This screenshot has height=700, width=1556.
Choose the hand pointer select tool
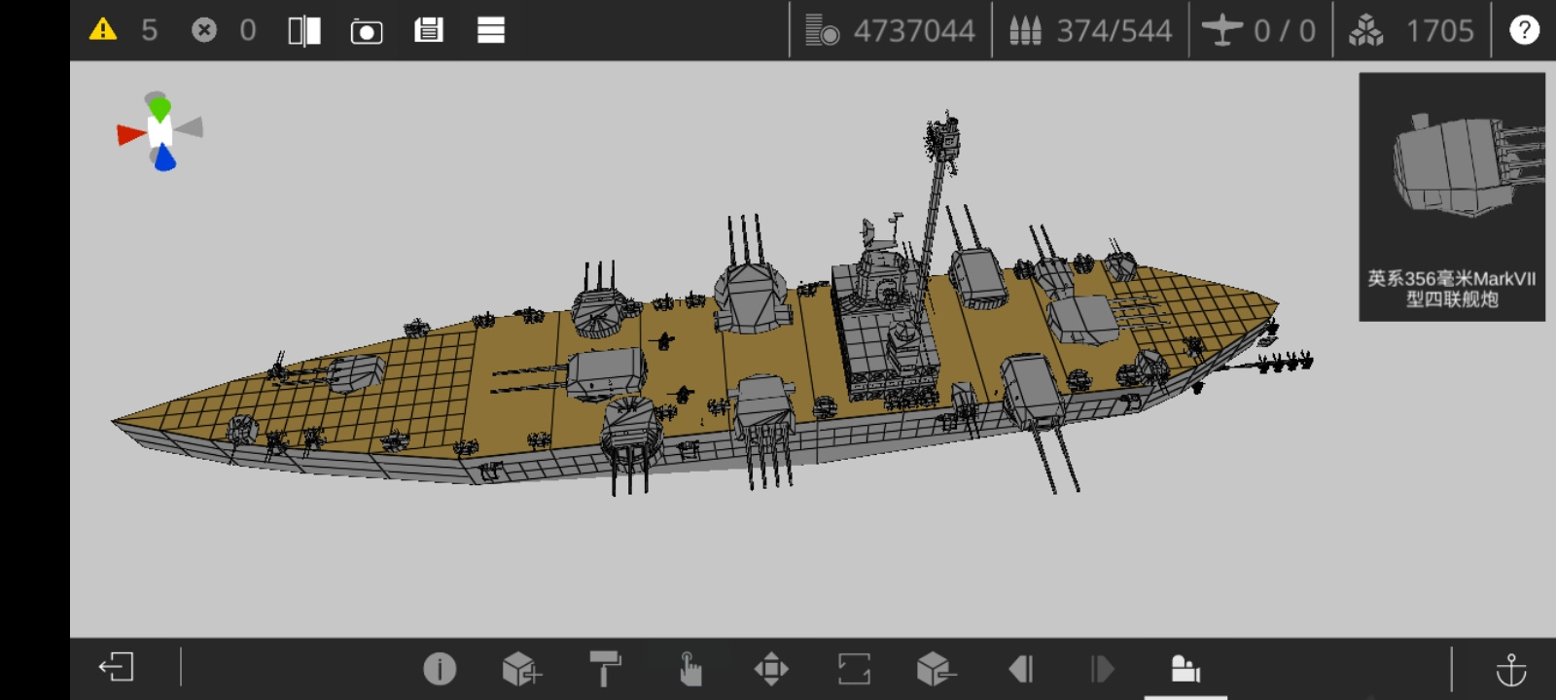(x=690, y=669)
